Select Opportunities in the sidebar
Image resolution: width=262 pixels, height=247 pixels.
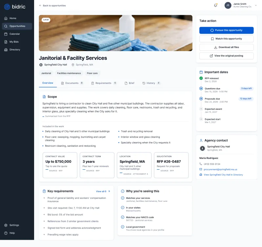click(x=17, y=26)
